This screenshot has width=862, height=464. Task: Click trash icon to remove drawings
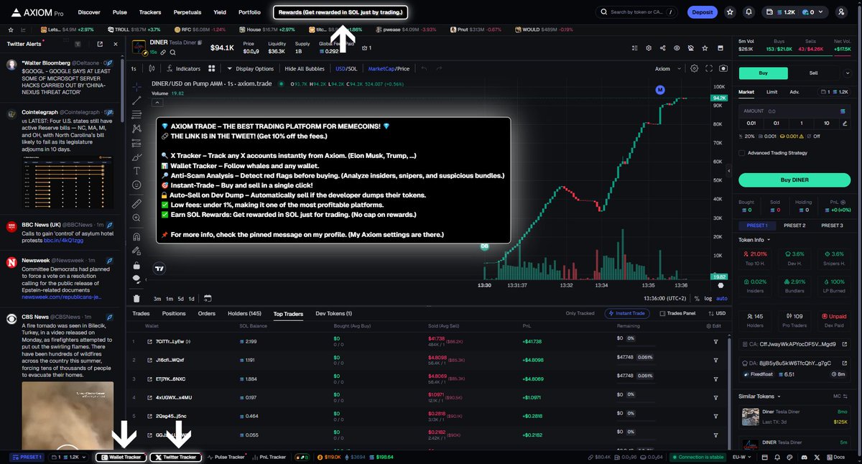tap(136, 298)
